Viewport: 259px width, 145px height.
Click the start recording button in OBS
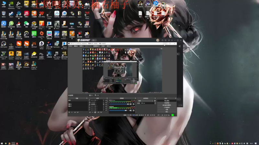167,103
